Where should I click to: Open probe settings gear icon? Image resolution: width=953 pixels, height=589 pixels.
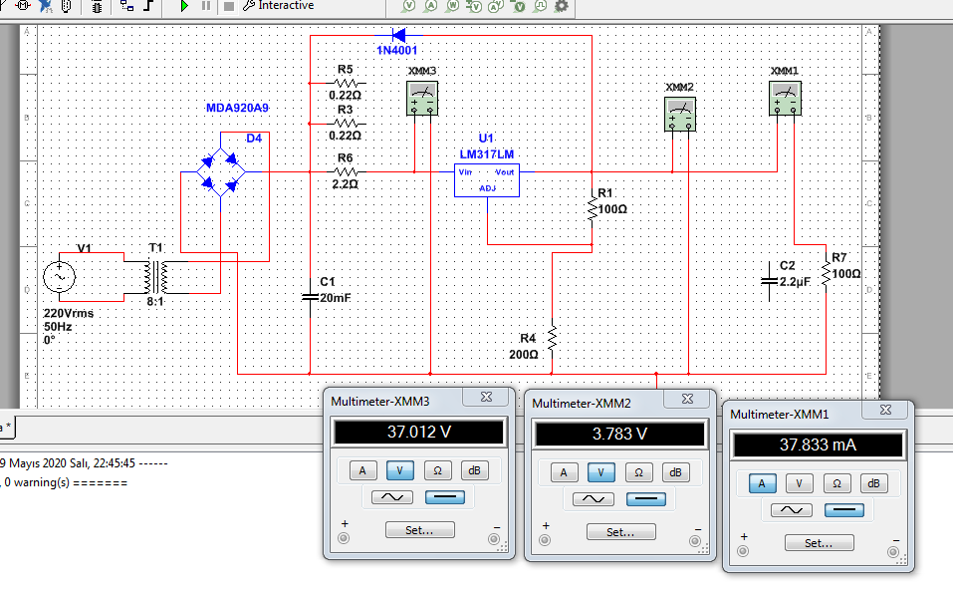562,6
